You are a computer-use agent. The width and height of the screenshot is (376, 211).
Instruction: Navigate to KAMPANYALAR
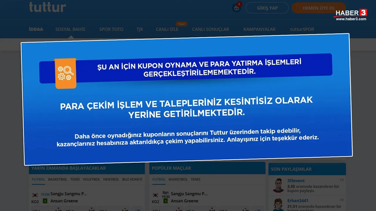pyautogui.click(x=259, y=29)
